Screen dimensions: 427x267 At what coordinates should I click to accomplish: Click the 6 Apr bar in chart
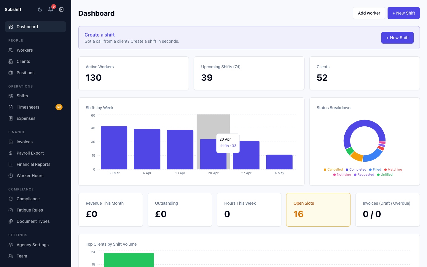click(147, 149)
